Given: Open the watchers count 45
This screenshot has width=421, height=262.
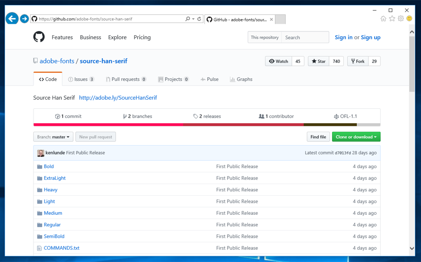Looking at the screenshot, I should 298,61.
